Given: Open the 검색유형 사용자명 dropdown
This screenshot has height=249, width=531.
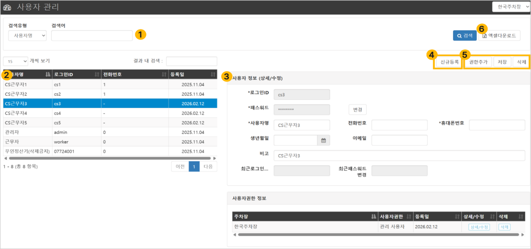Looking at the screenshot, I should point(27,36).
